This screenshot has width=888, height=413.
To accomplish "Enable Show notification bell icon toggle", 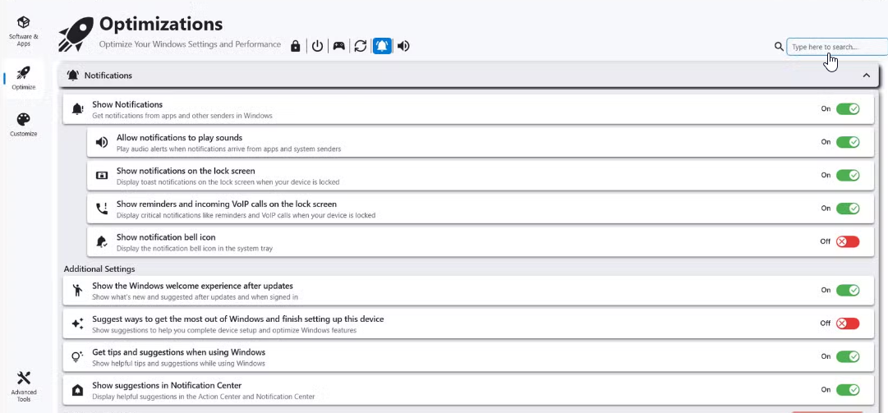I will tap(847, 241).
